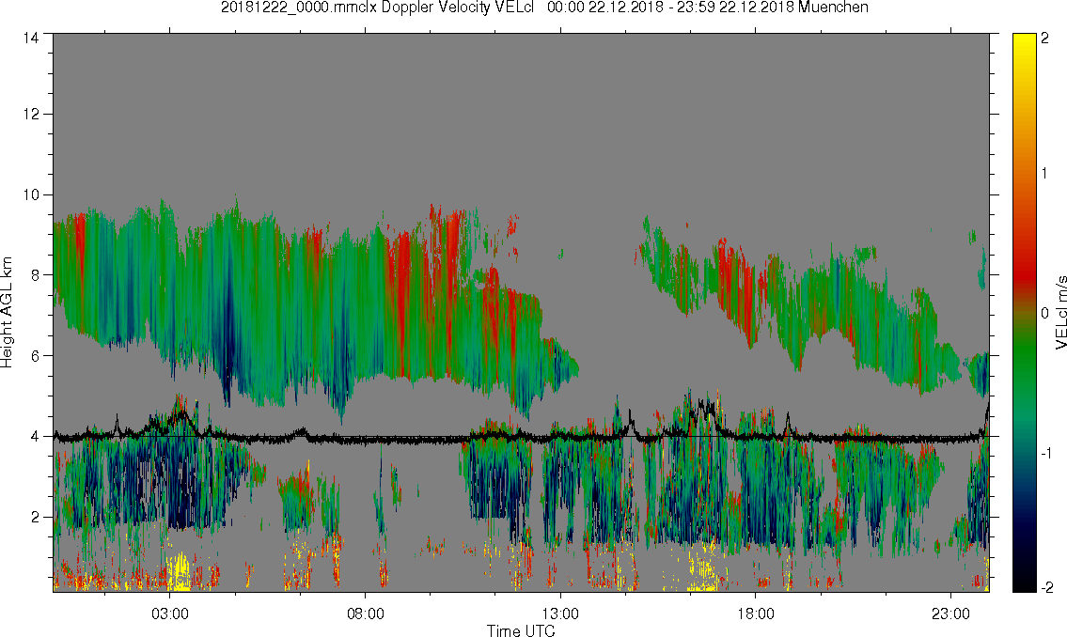This screenshot has width=1067, height=637.
Task: Click the colorbar value 2 label
Action: click(1045, 39)
